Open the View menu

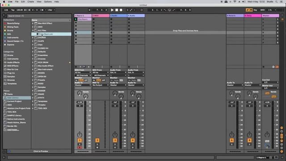[39, 2]
